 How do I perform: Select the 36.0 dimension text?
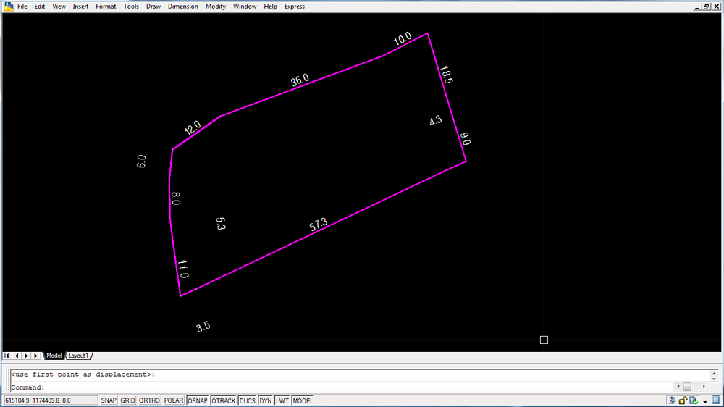click(x=300, y=80)
